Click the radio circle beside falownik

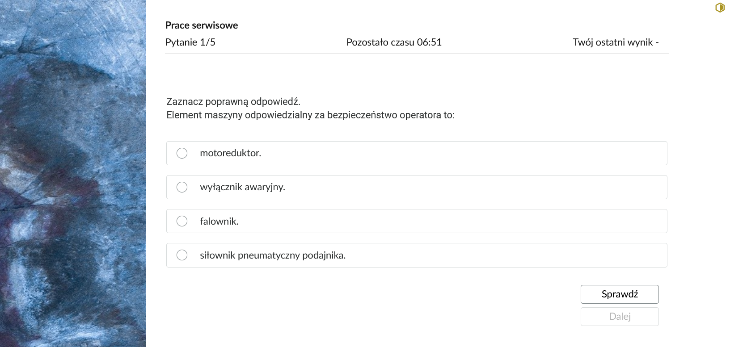coord(182,221)
